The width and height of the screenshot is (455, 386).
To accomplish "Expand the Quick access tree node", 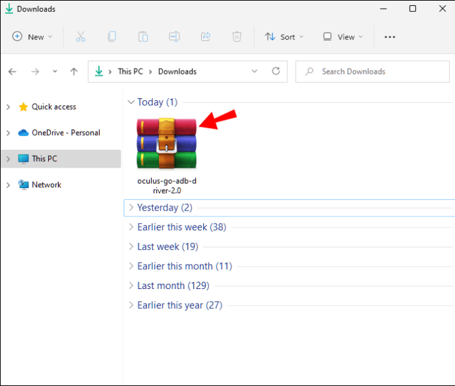I will click(9, 107).
